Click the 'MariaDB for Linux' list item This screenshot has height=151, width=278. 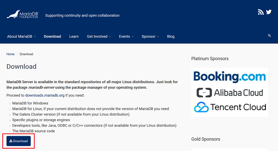tap(90, 109)
